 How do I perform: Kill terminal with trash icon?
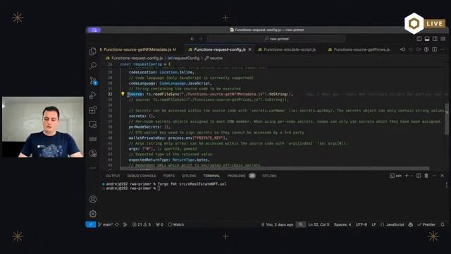426,176
